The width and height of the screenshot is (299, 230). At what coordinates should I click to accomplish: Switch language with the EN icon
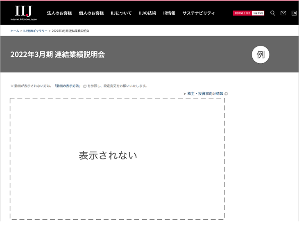pyautogui.click(x=294, y=13)
